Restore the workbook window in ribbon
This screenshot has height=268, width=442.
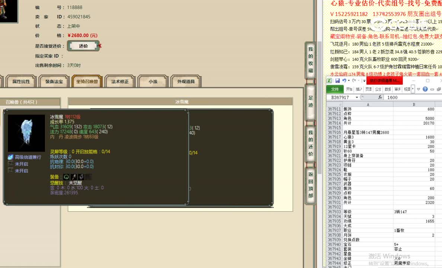439,89
